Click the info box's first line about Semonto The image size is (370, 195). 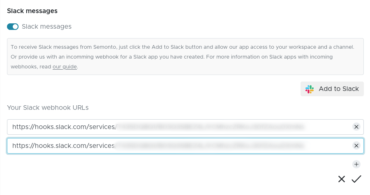pos(185,47)
